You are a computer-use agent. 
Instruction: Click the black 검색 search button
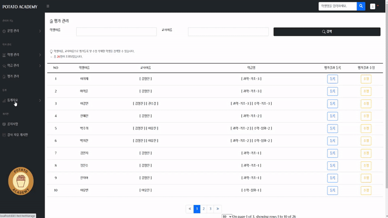tap(327, 31)
